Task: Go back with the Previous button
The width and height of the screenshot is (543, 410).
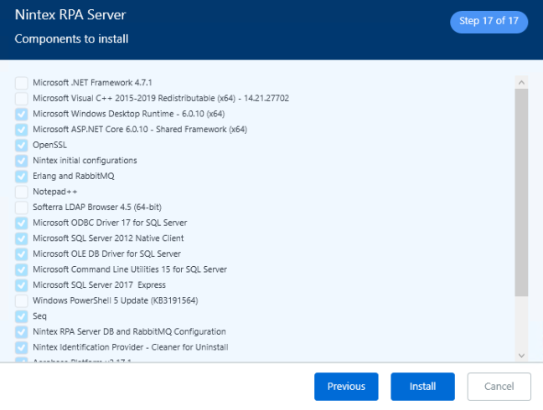Action: pyautogui.click(x=346, y=387)
